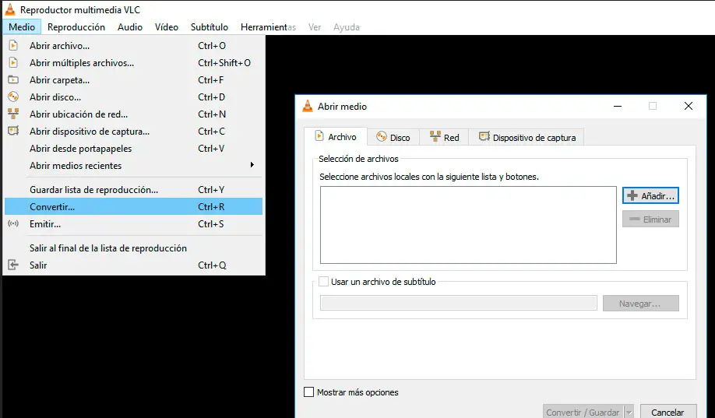Close the Abrir medio dialog
Image resolution: width=715 pixels, height=418 pixels.
(688, 106)
